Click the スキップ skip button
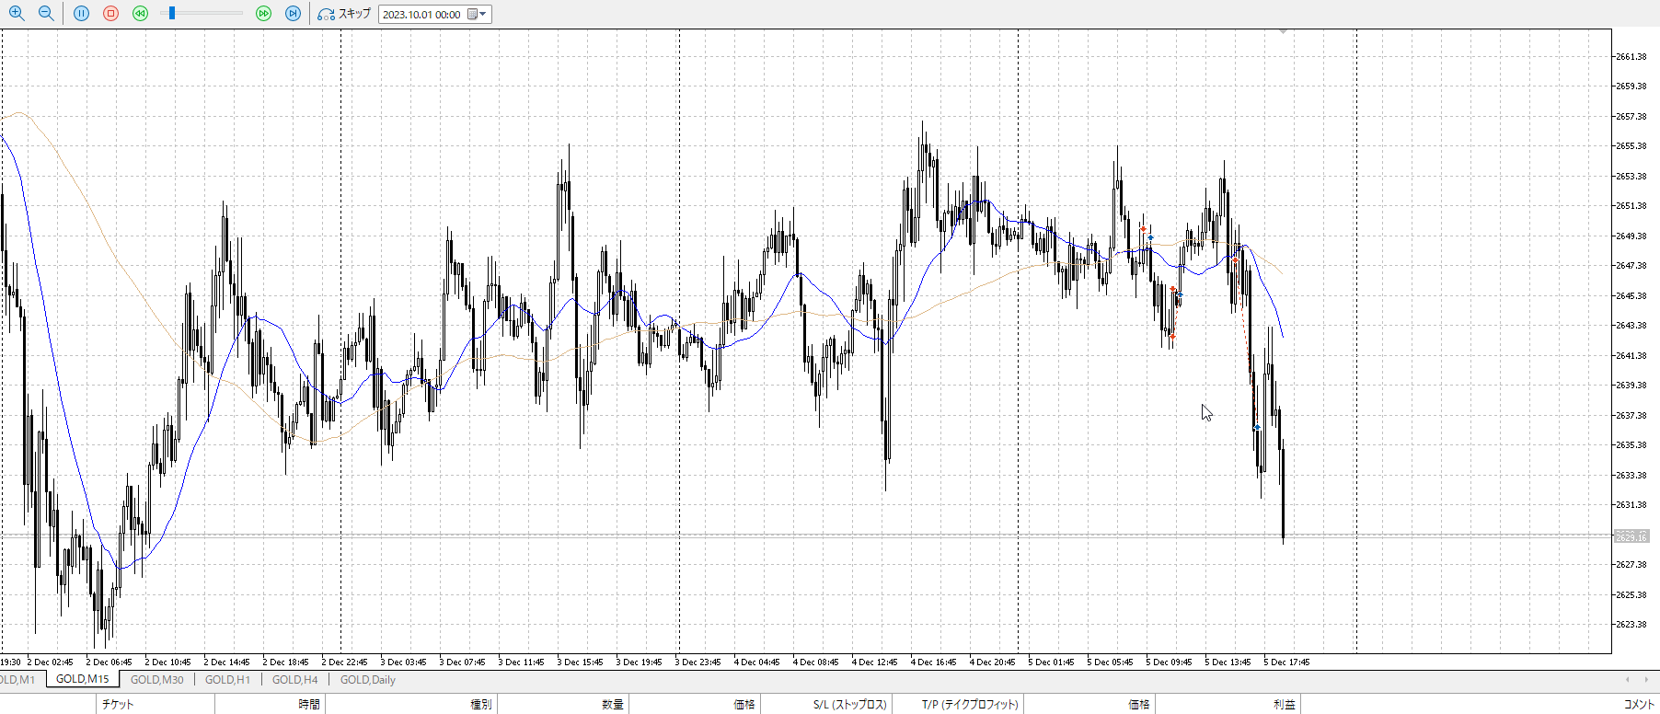This screenshot has height=714, width=1660. coord(344,14)
